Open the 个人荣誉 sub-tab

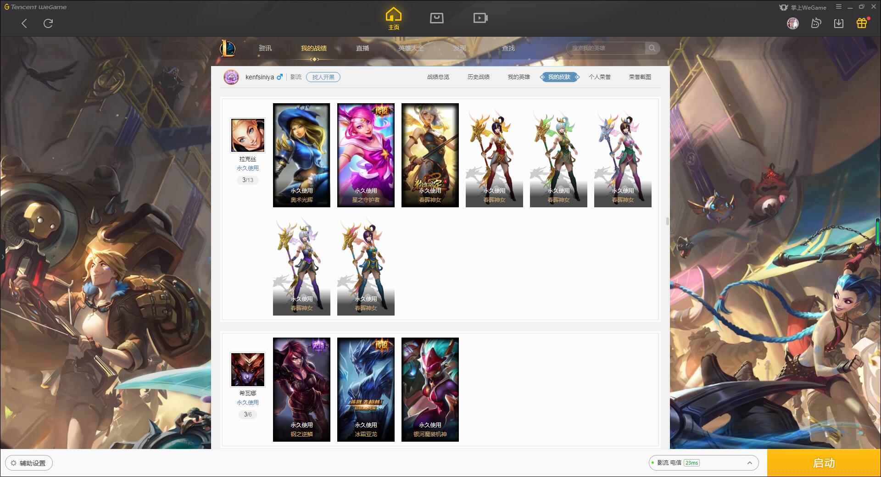point(600,77)
